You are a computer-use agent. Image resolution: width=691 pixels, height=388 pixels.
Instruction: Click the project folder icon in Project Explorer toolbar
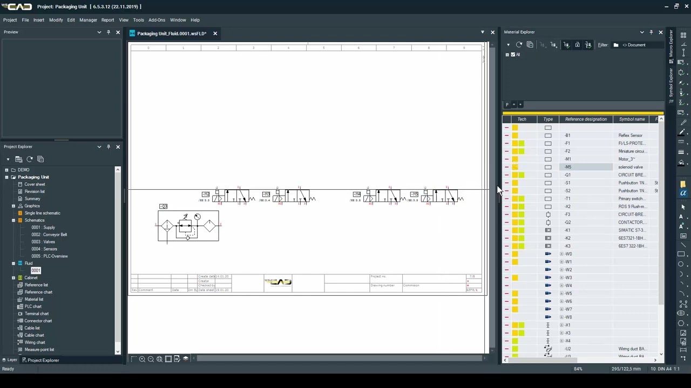18,159
